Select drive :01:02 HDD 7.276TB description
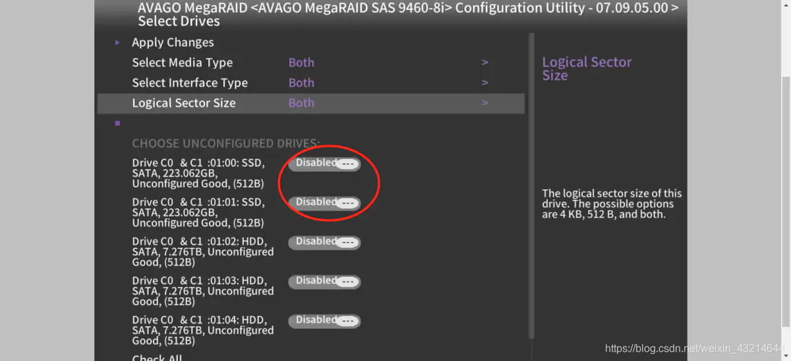 (x=203, y=252)
